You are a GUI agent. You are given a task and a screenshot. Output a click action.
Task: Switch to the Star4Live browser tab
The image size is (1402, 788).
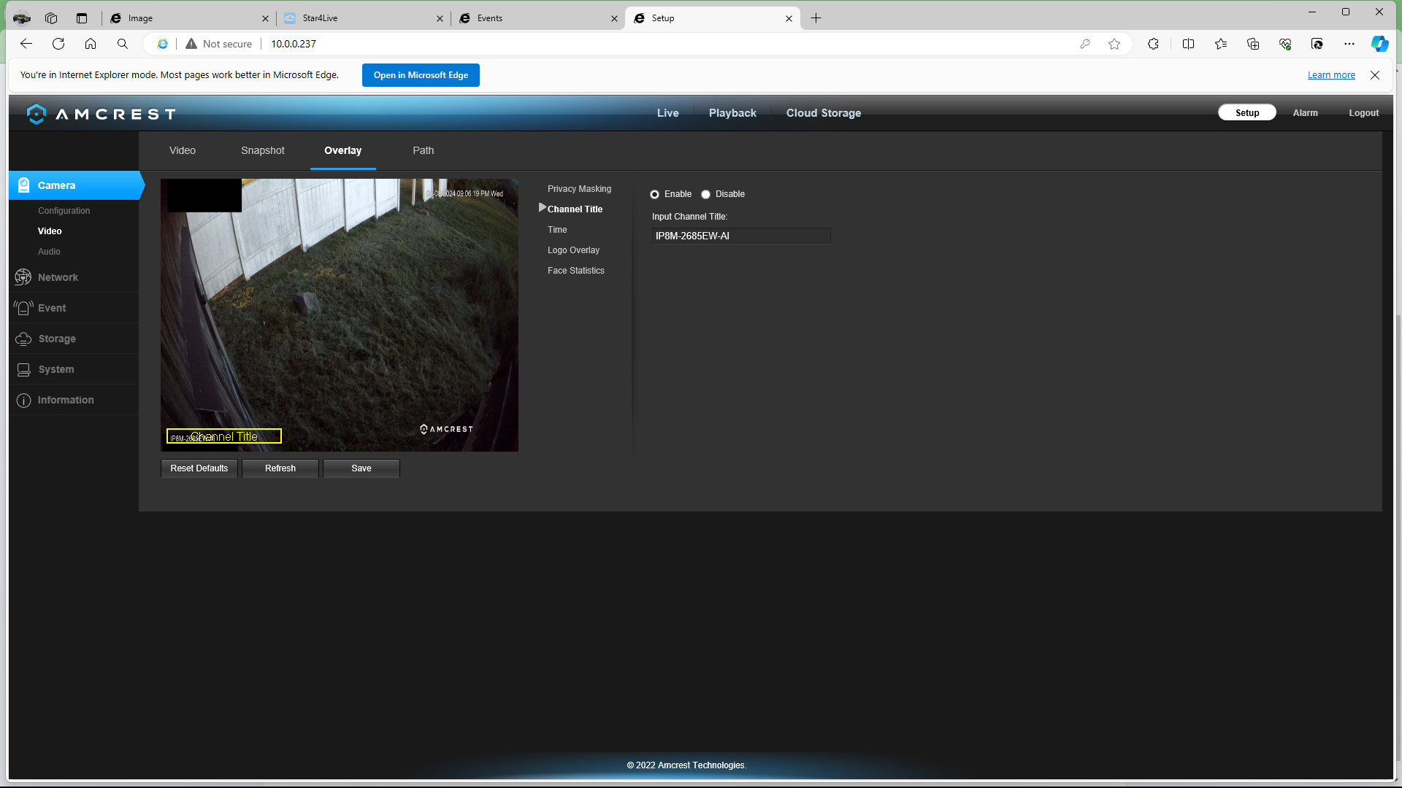pos(363,18)
